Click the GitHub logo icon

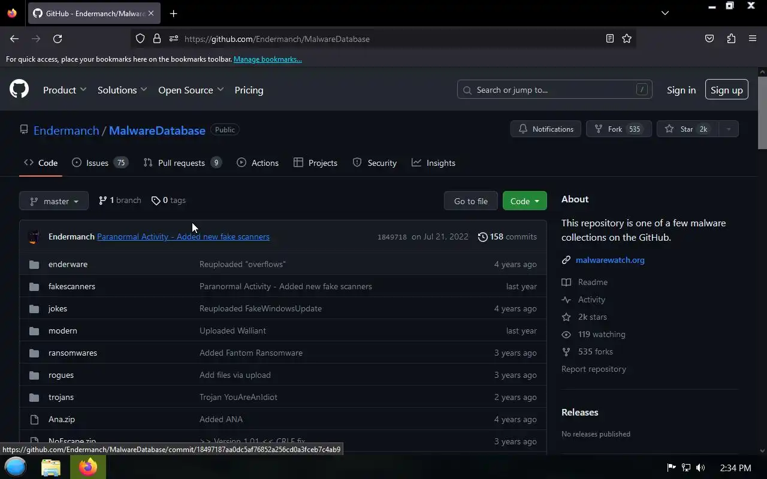click(x=19, y=90)
